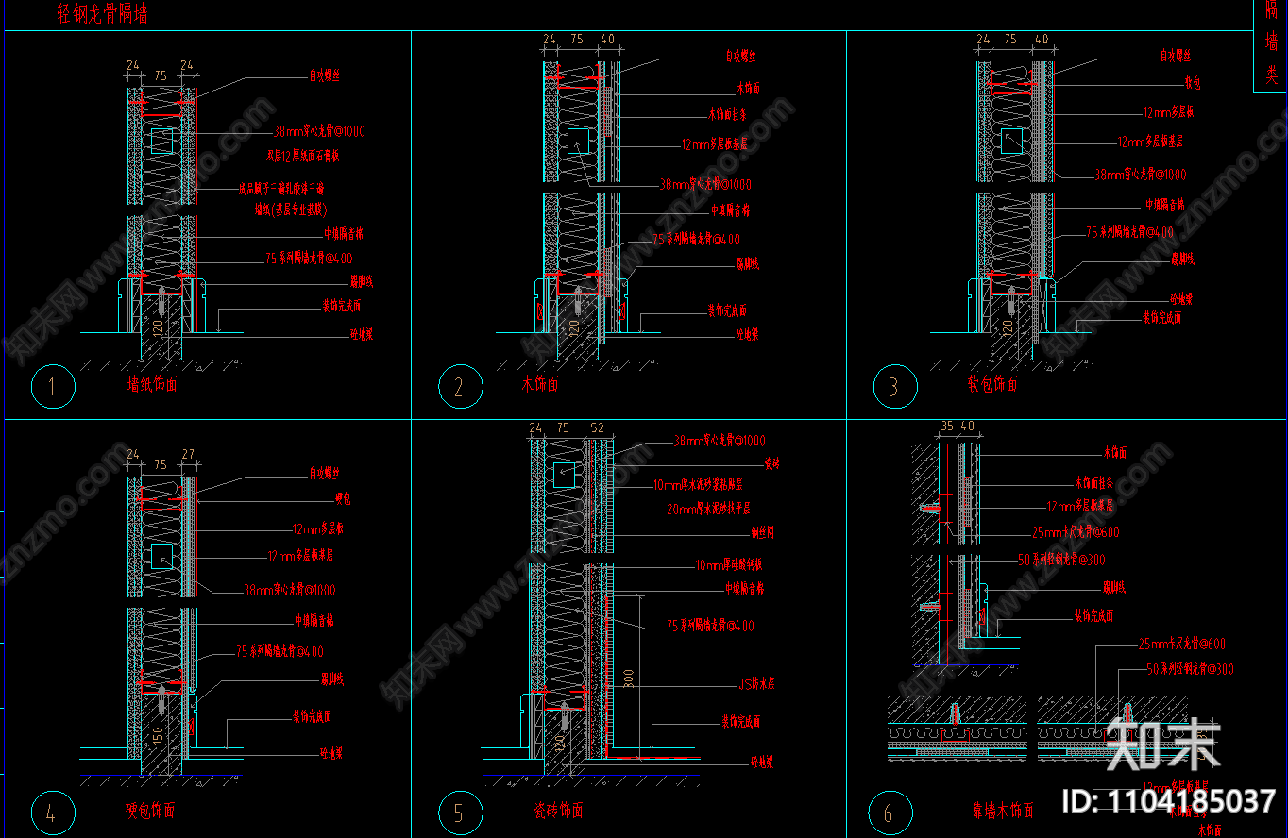Select detail number 2 circle marker
Viewport: 1288px width, 838px height.
[460, 387]
